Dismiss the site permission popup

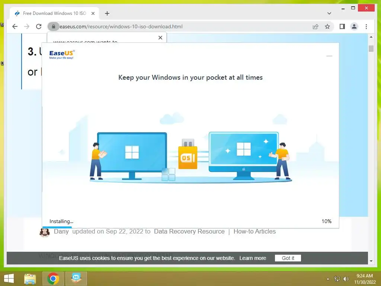point(160,38)
